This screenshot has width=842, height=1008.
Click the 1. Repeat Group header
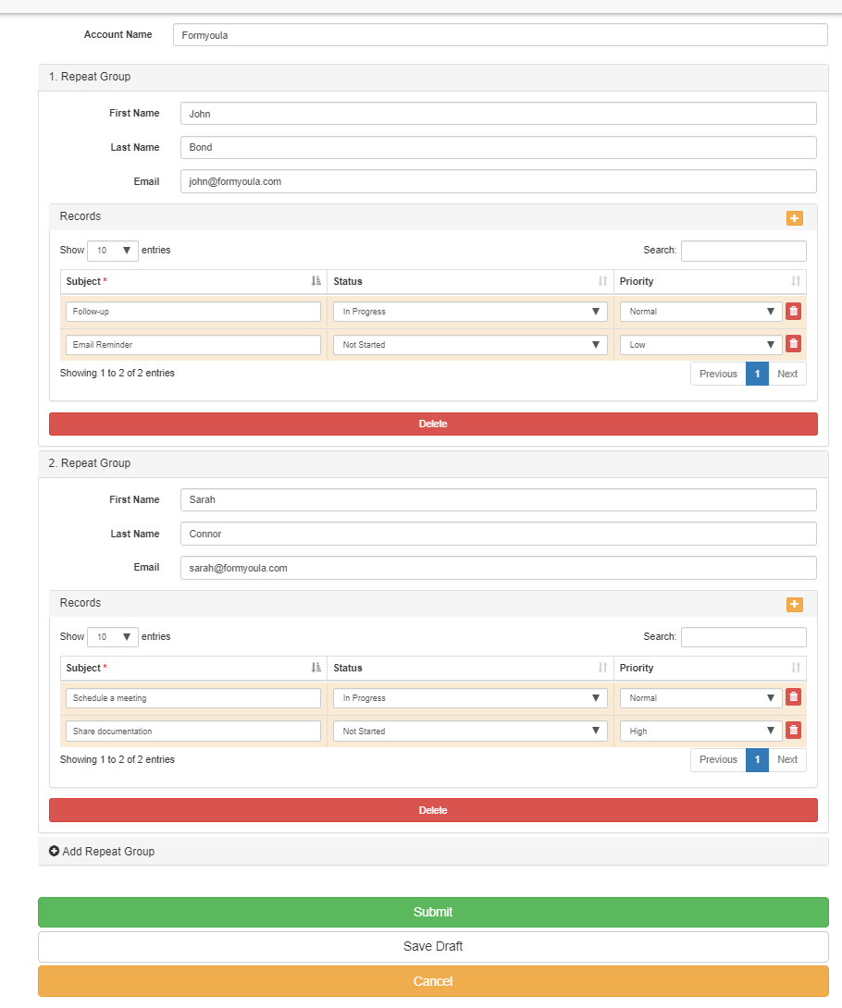(x=434, y=77)
